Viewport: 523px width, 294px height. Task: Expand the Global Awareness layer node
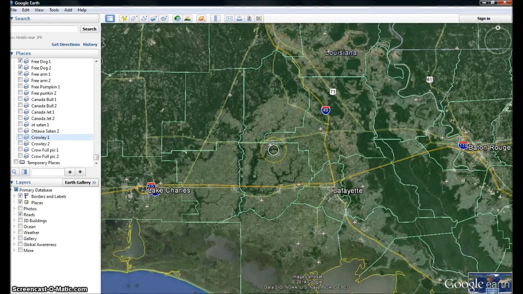tap(15, 244)
